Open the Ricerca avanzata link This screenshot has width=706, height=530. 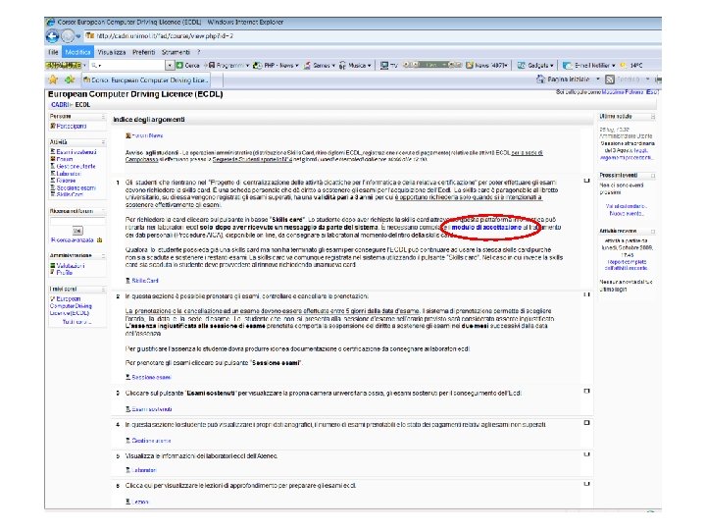coord(72,240)
